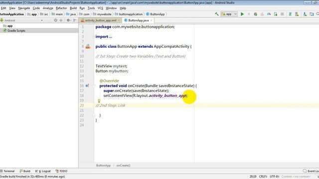
Task: Open the Navigate menu
Action: click(24, 8)
